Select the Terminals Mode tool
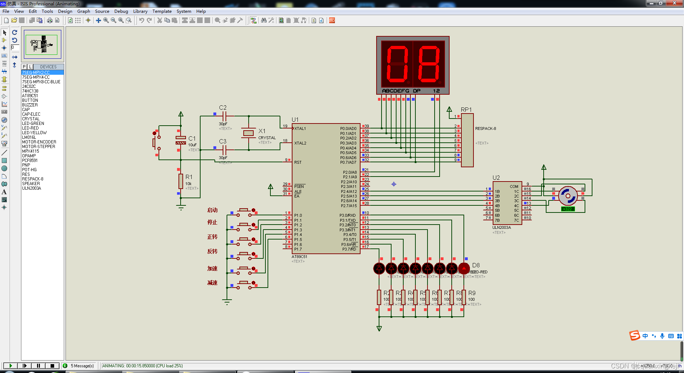The height and width of the screenshot is (373, 684). (4, 88)
